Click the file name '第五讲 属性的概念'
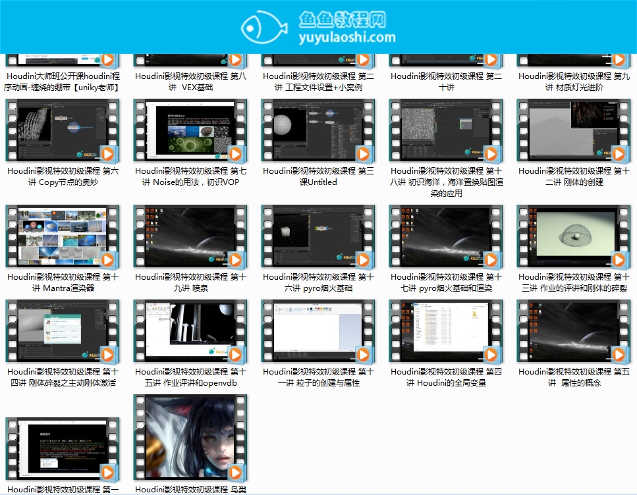This screenshot has height=495, width=637. click(x=574, y=377)
